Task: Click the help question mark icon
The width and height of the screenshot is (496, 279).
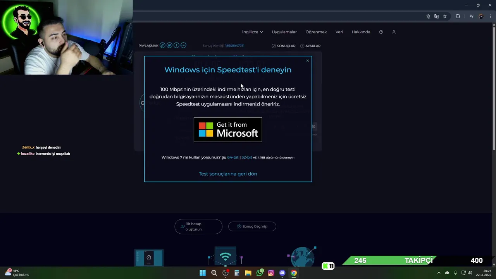Action: pos(381,32)
